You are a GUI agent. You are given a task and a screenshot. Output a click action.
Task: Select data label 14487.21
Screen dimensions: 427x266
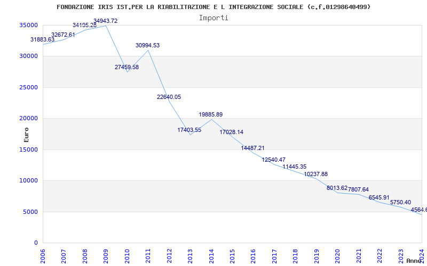[x=252, y=148]
